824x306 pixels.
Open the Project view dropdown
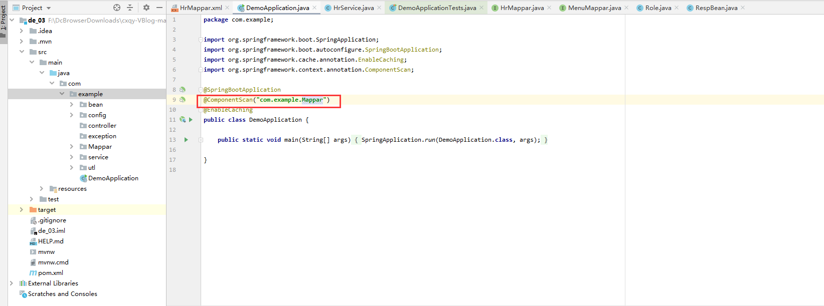[49, 8]
